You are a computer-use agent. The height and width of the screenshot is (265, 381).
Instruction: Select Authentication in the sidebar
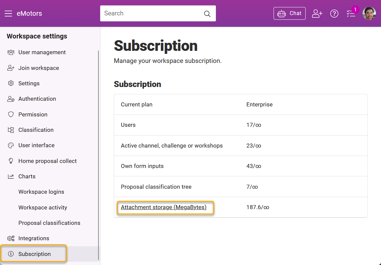pyautogui.click(x=37, y=99)
